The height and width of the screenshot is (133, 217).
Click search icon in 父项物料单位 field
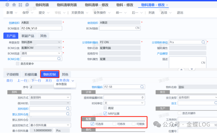203,42
